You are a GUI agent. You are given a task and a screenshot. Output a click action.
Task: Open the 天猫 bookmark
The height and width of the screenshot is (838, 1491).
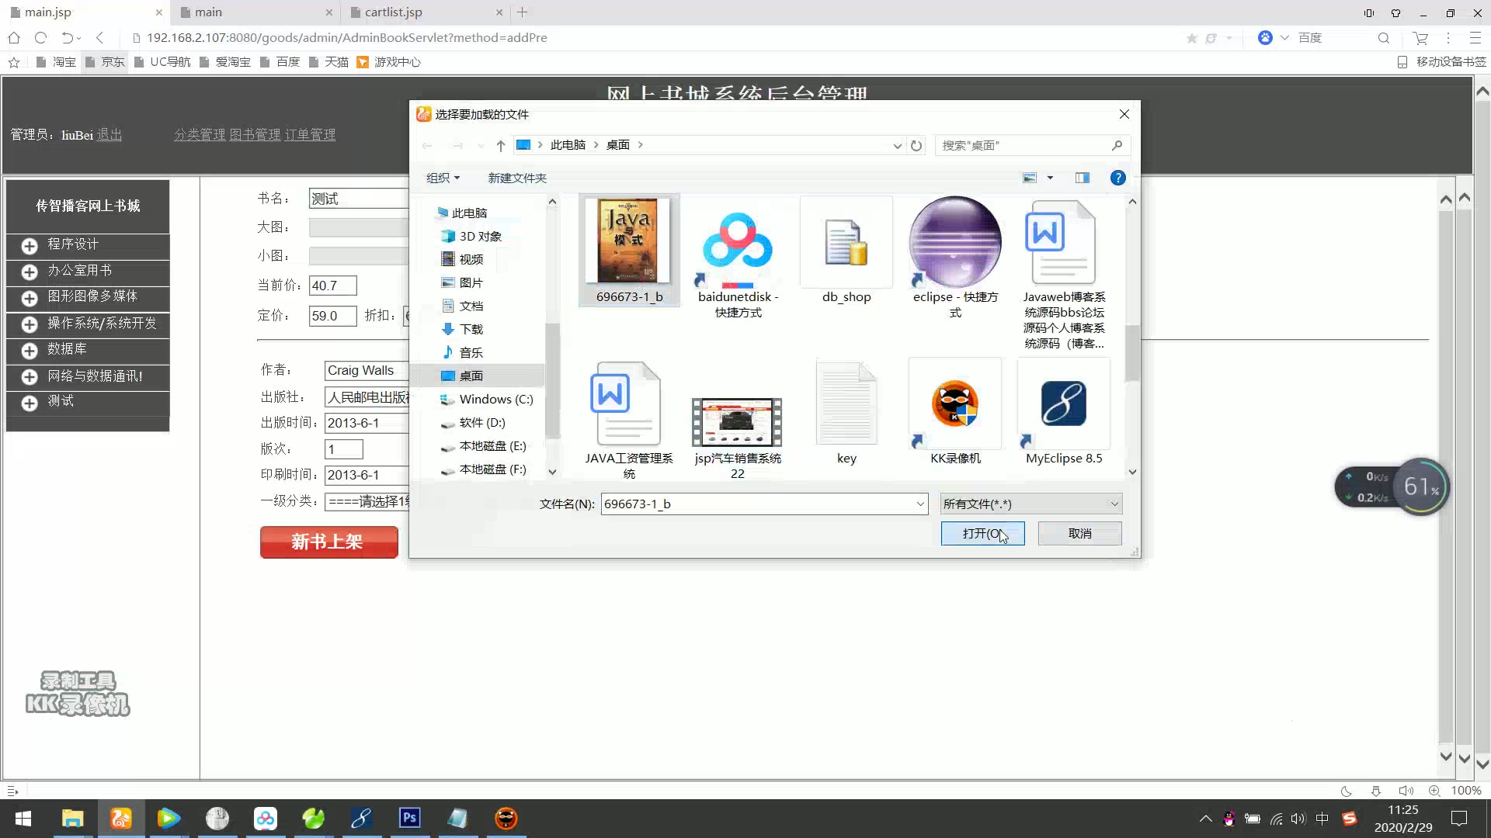pos(328,62)
